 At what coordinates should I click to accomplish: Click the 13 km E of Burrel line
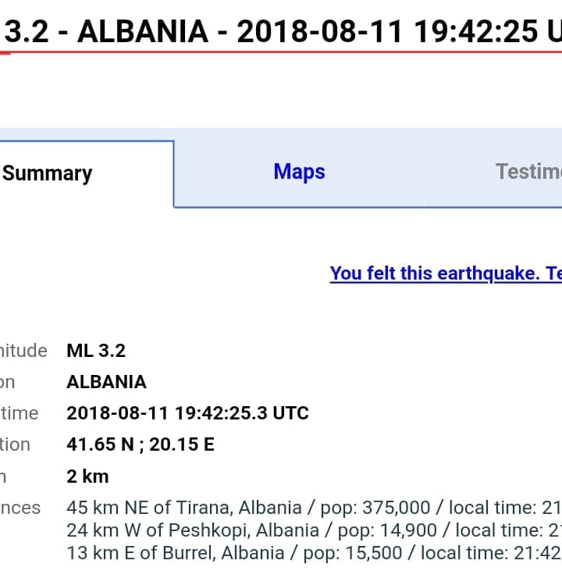(312, 553)
